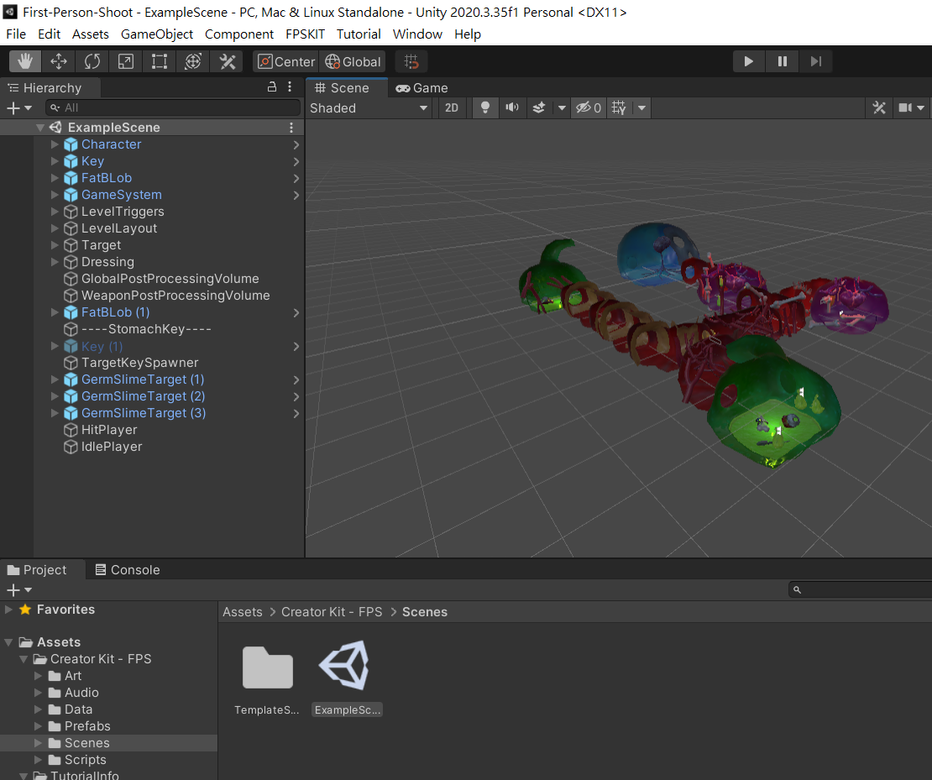Switch to the Game tab
The width and height of the screenshot is (932, 780).
(422, 88)
